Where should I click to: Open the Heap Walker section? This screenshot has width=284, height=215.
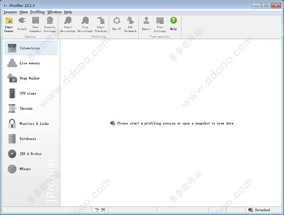click(x=31, y=78)
